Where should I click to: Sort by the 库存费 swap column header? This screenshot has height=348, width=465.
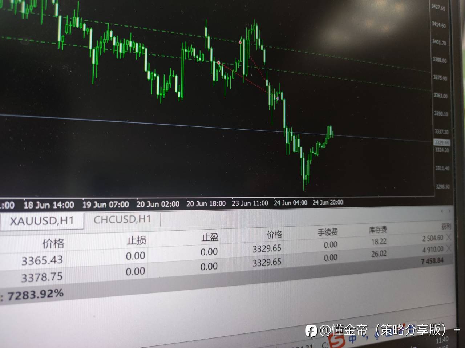pos(378,230)
